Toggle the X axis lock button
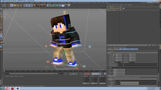This screenshot has height=90, width=161. click(25, 5)
